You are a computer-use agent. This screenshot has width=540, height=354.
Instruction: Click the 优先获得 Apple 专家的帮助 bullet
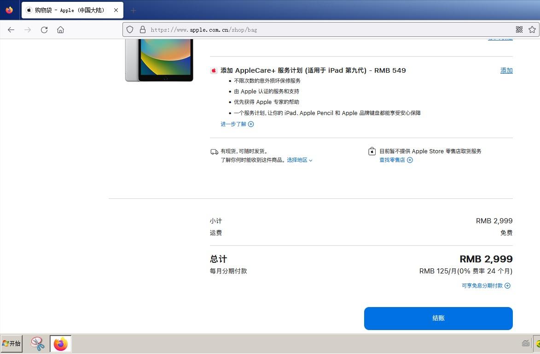[267, 102]
